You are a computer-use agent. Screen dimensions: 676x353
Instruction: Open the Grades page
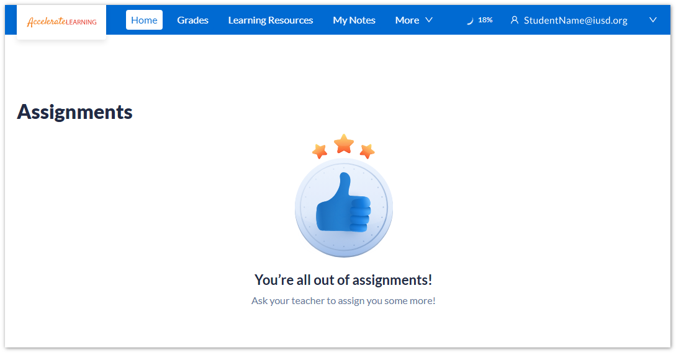pos(192,20)
